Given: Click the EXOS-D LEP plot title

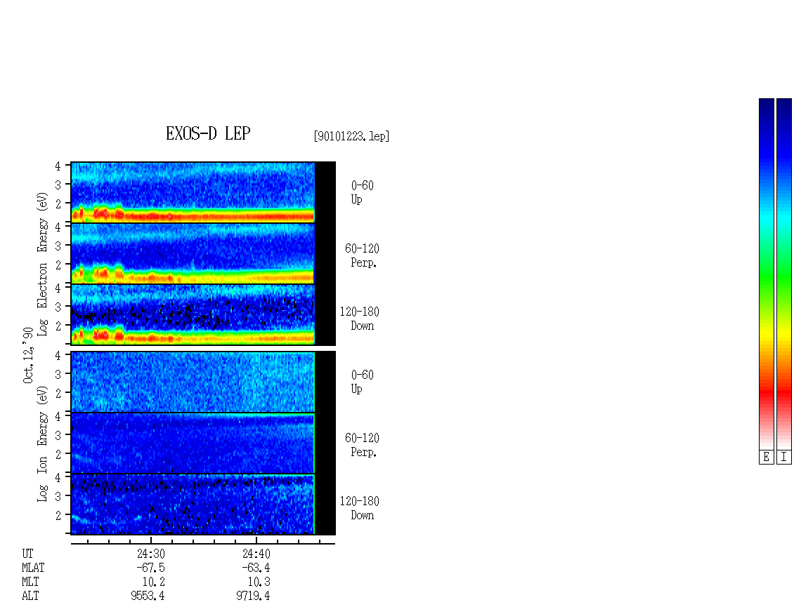Looking at the screenshot, I should 208,133.
